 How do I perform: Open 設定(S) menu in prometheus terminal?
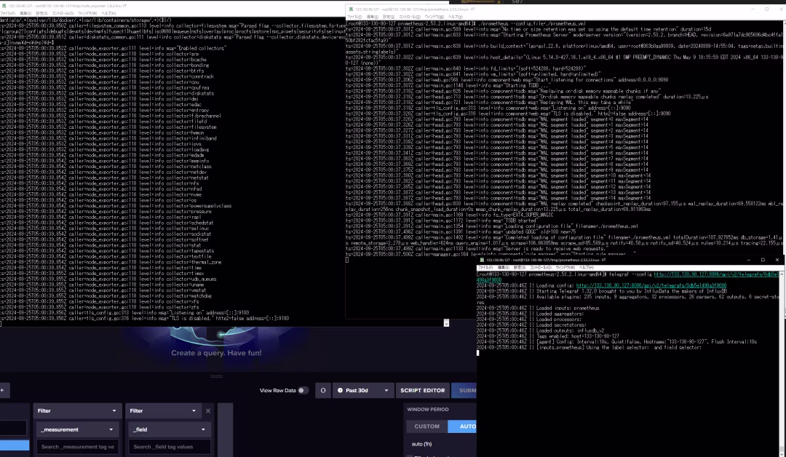[x=389, y=17]
